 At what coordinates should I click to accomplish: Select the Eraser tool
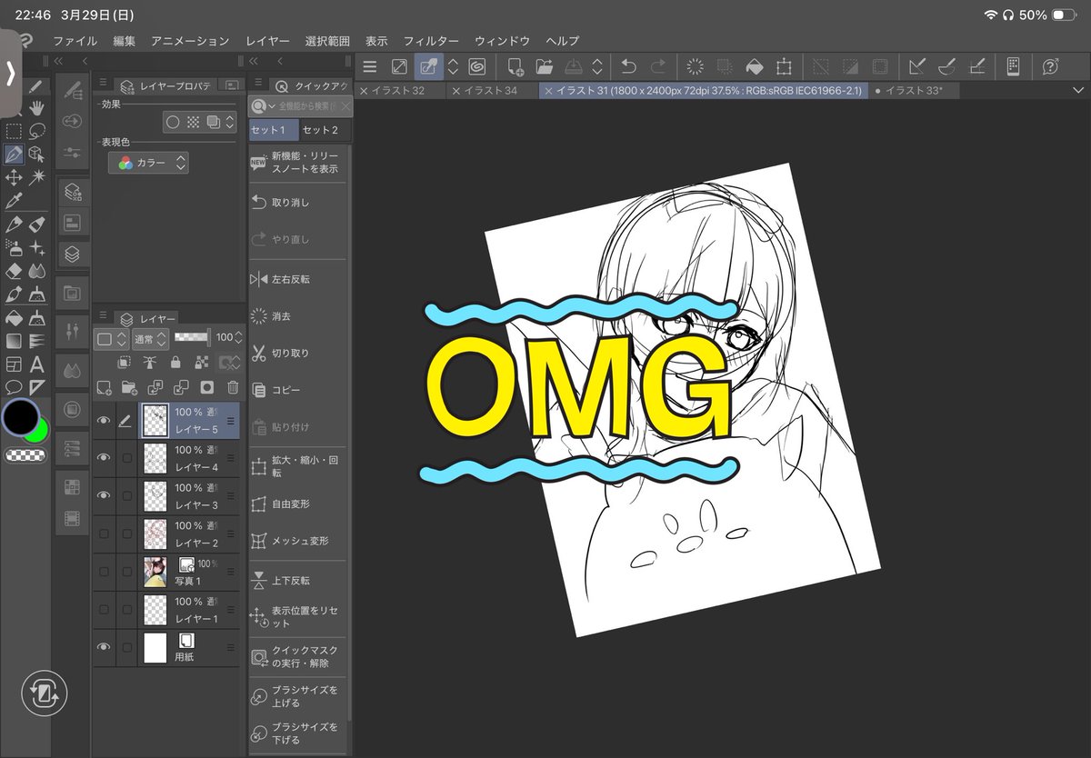pos(14,271)
